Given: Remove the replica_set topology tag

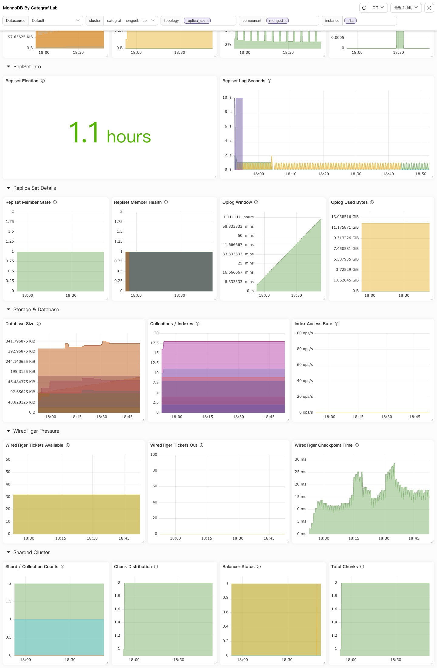Looking at the screenshot, I should pos(208,21).
